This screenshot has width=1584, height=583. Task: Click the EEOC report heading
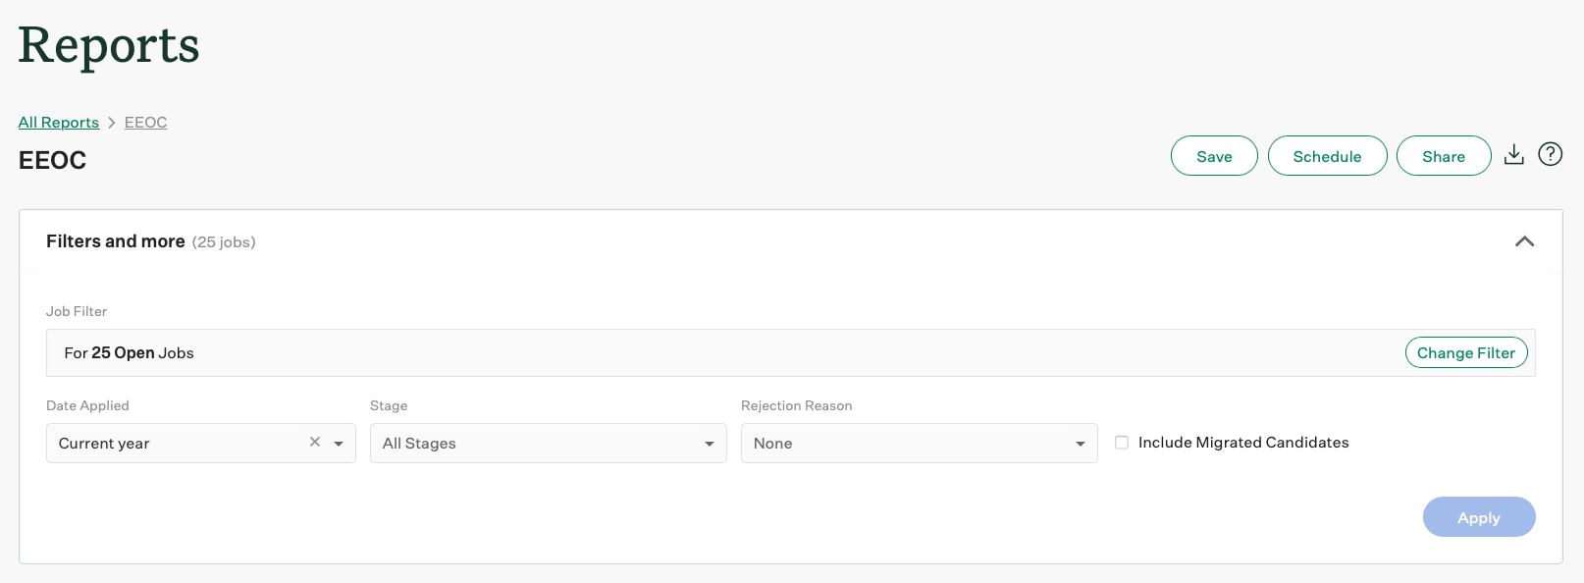point(53,160)
